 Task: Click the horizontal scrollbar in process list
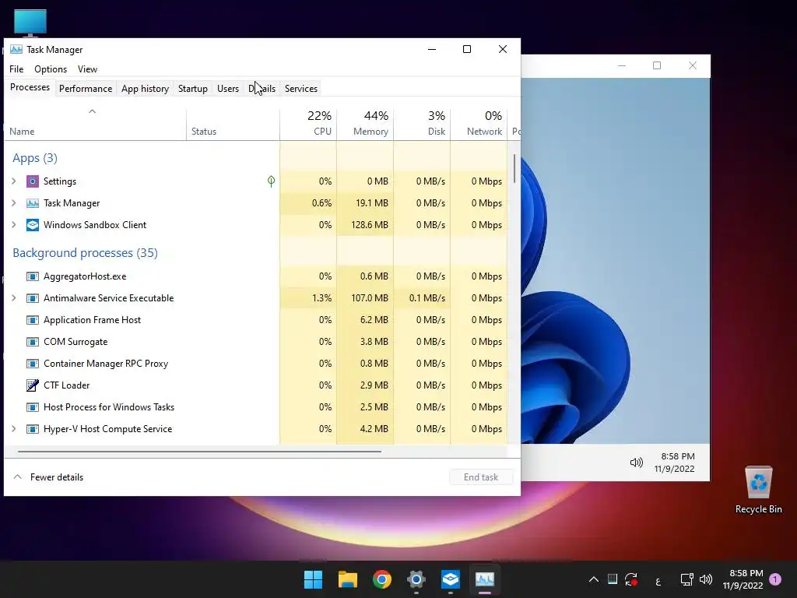pos(199,451)
